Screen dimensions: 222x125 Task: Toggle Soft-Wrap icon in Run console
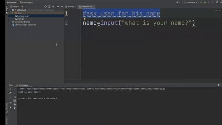point(15,97)
